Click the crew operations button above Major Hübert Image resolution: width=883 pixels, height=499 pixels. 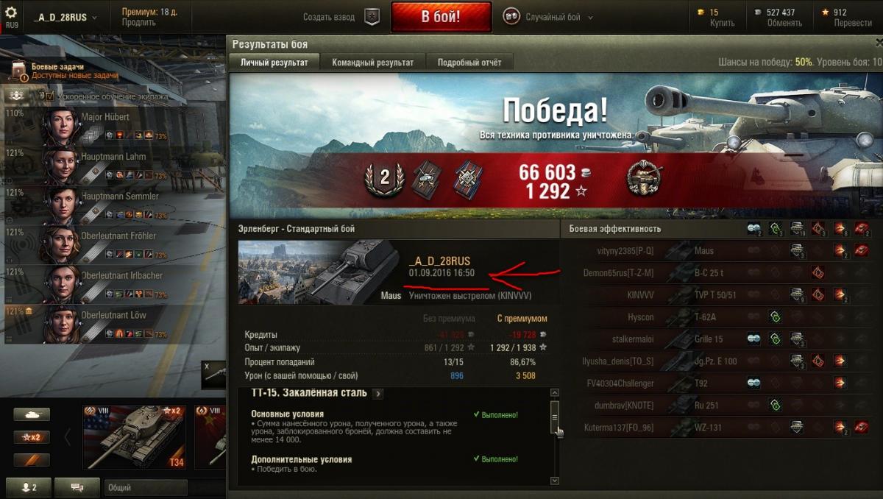click(18, 96)
